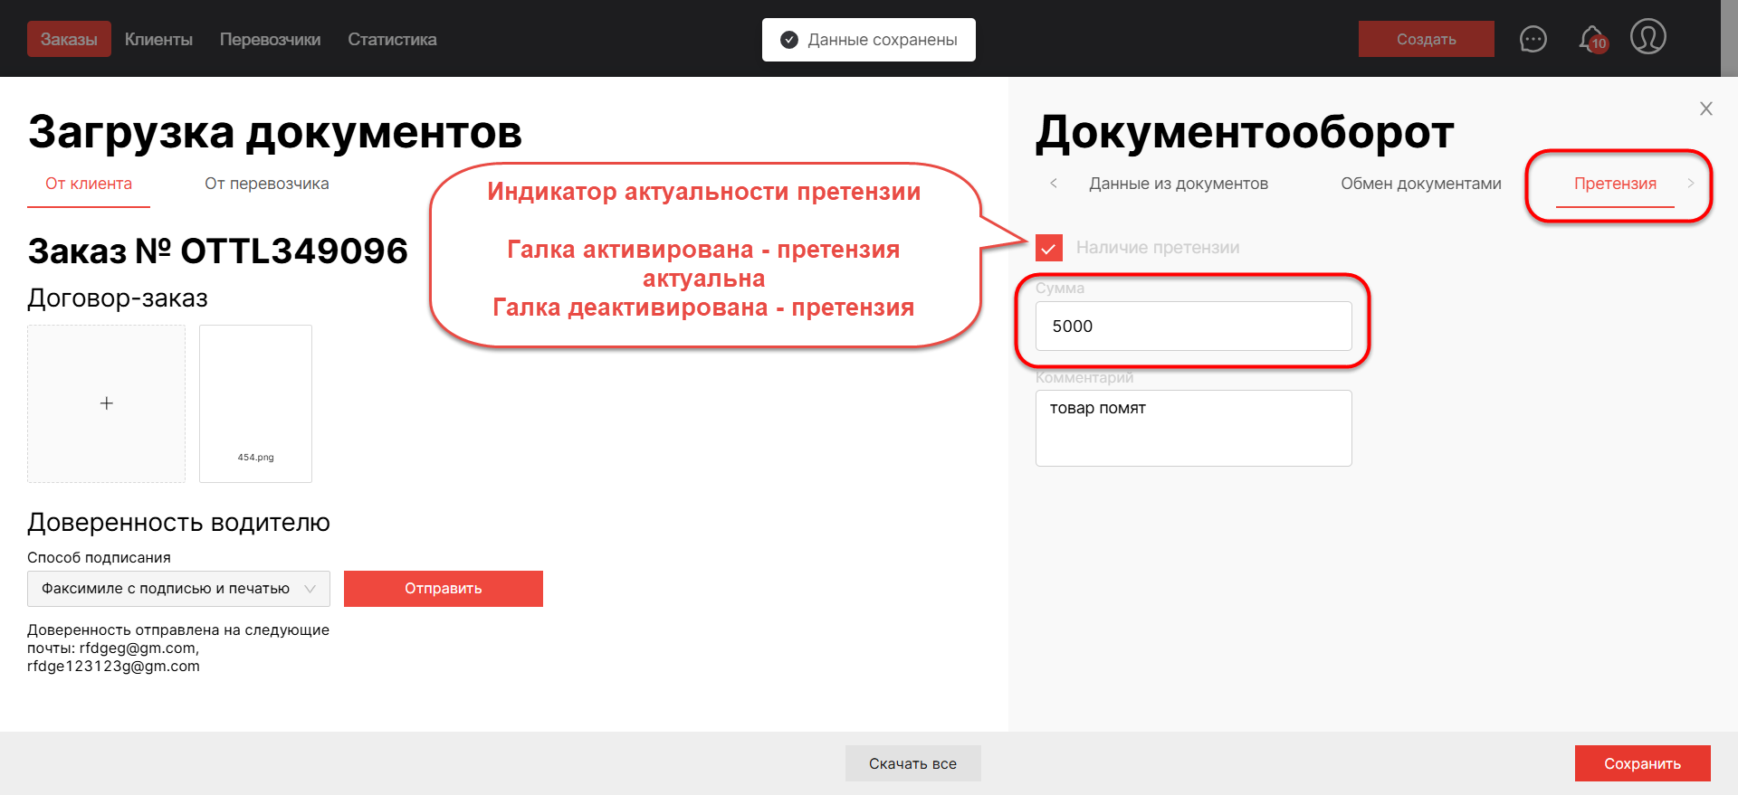Click the Скачать все button
Screen dimensions: 1738x795
912,763
